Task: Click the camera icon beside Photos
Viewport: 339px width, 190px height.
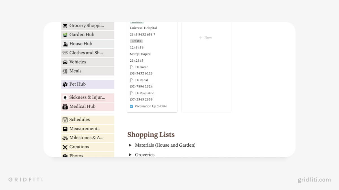Action: (x=65, y=155)
